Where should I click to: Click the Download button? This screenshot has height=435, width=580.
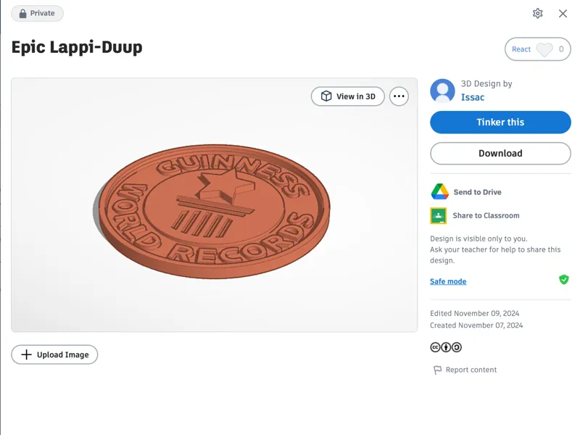(500, 154)
